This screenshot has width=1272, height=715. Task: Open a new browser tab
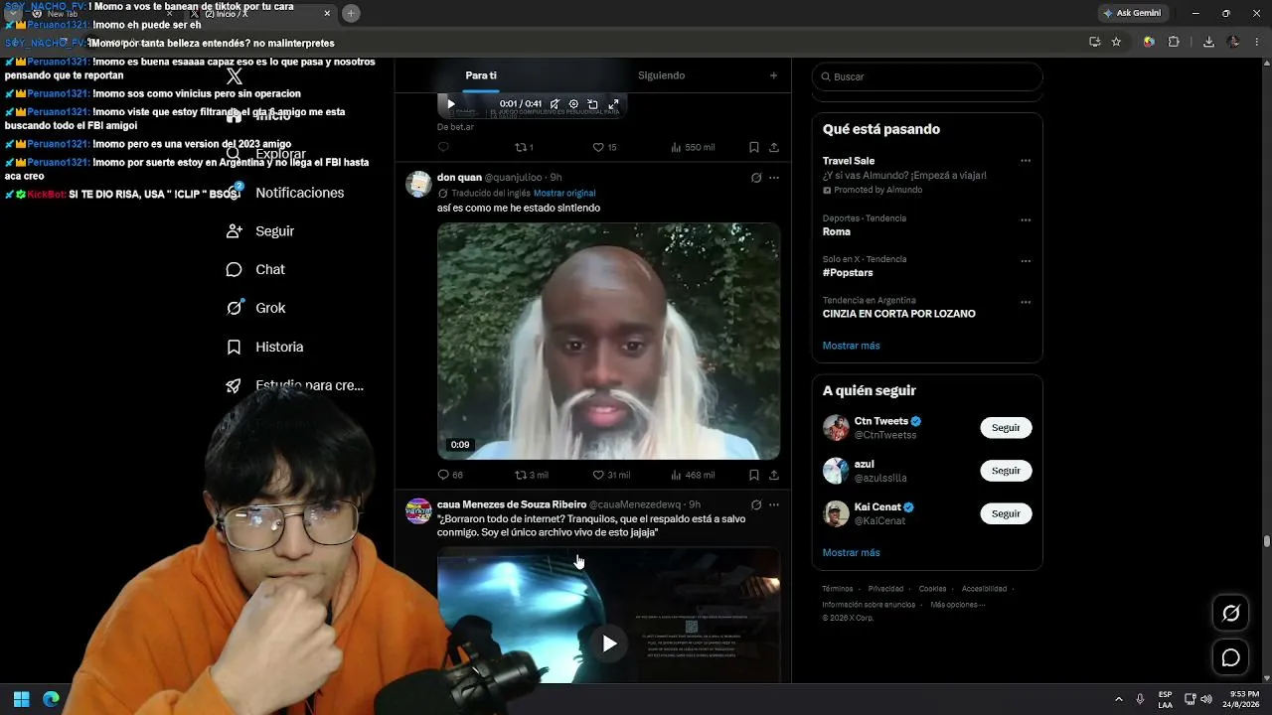click(351, 13)
